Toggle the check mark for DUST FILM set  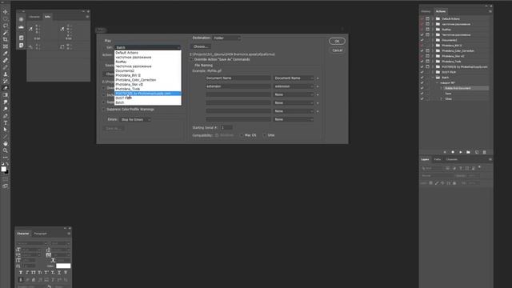point(422,72)
